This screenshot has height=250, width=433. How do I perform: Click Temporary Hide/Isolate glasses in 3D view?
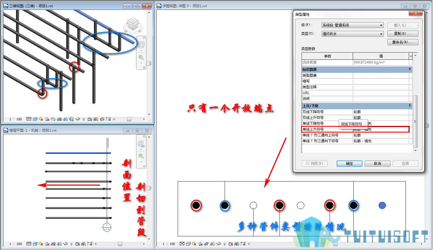[x=78, y=119]
